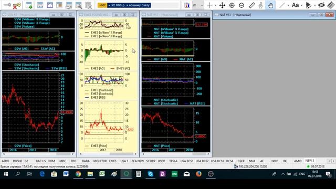Switch to the СБЕР tab
336x189 pixels.
coord(241,161)
